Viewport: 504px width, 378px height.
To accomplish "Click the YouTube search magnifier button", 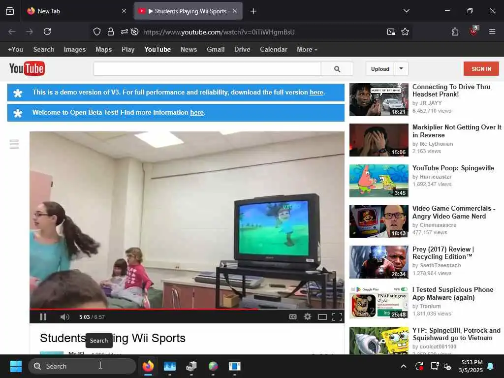I will [x=337, y=69].
